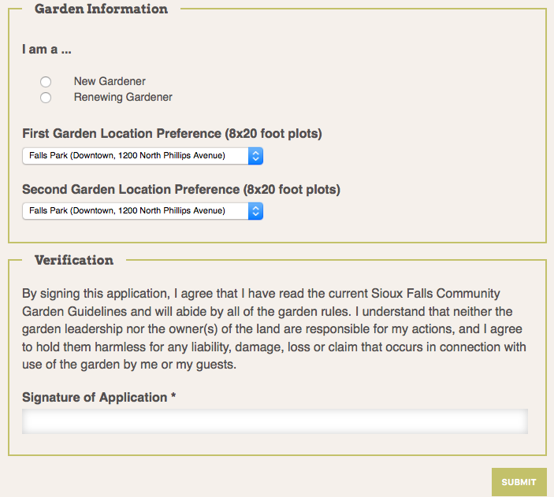Click the "Renewing Gardener" label text
Viewport: 554px width, 497px height.
coord(123,98)
